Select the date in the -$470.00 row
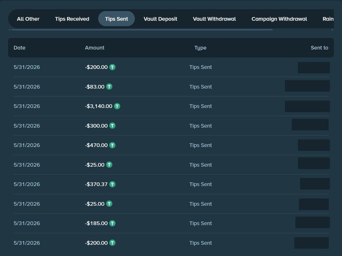Viewport: 342px width, 256px height. (27, 145)
